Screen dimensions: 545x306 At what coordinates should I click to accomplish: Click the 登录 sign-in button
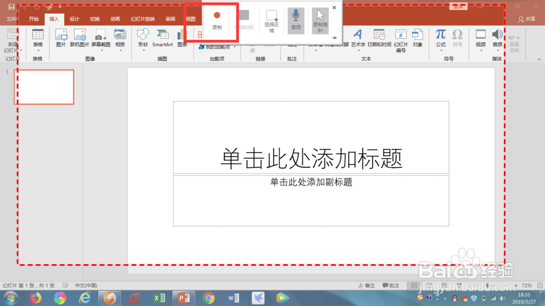[x=458, y=6]
